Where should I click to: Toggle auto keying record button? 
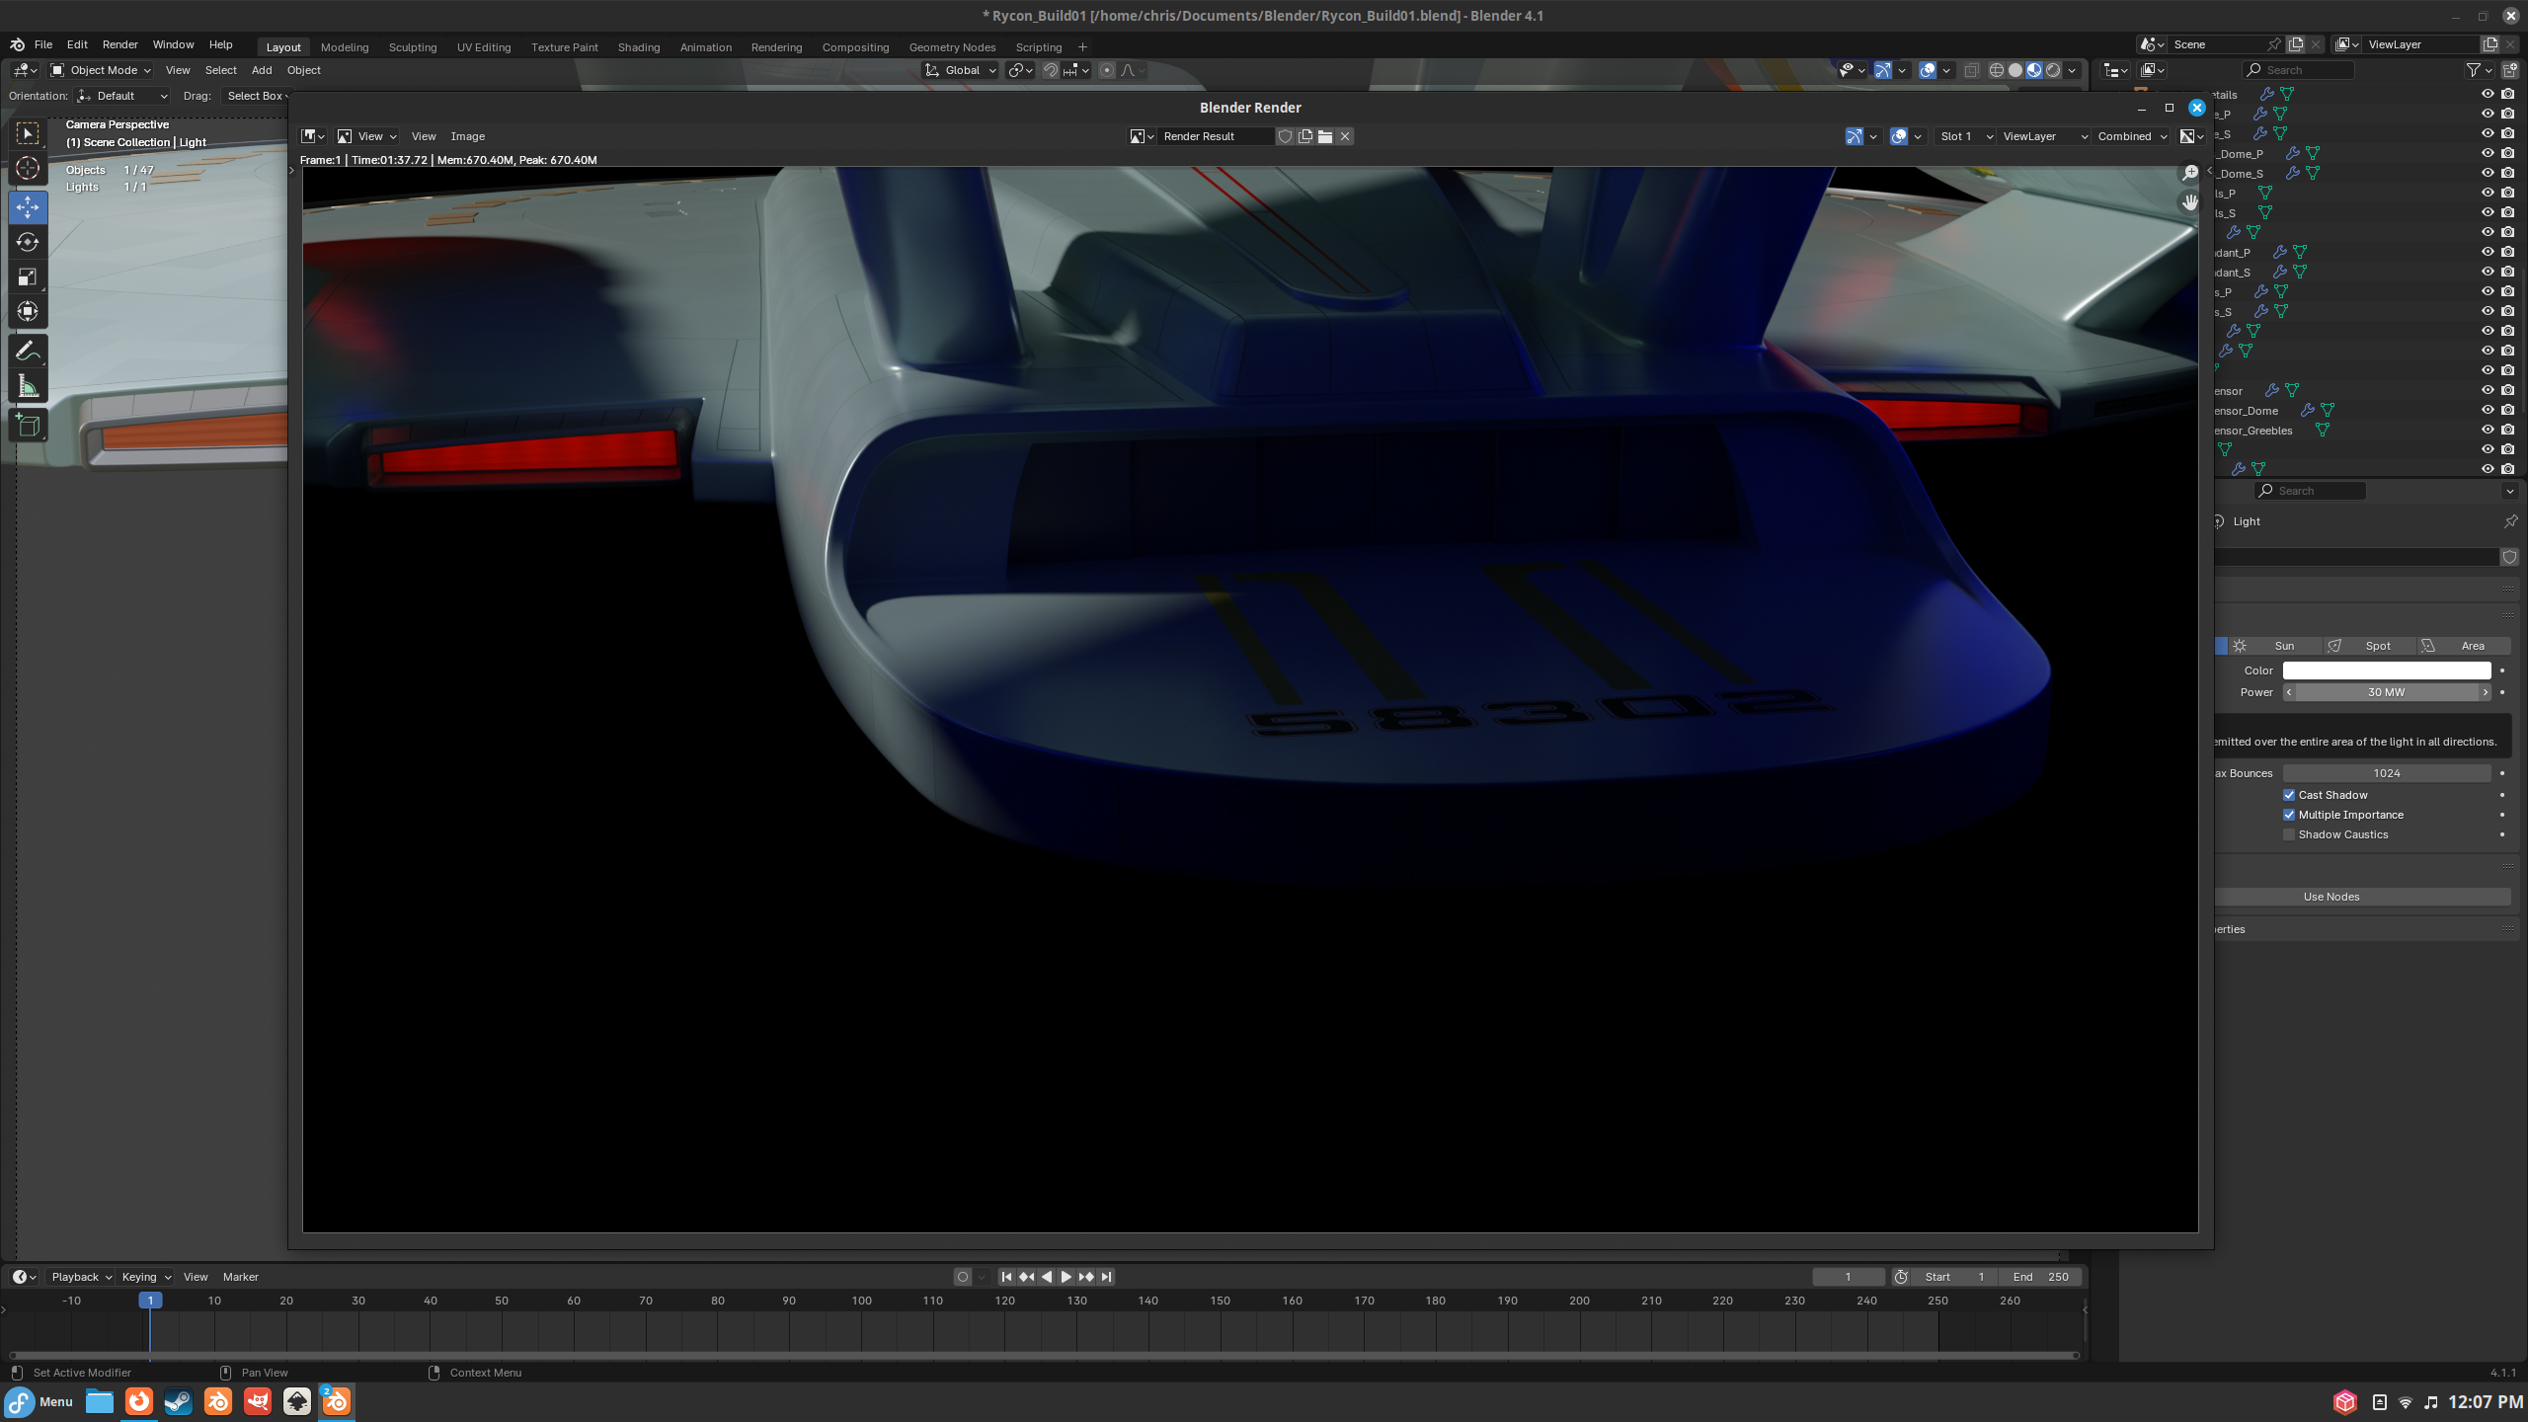(x=963, y=1277)
